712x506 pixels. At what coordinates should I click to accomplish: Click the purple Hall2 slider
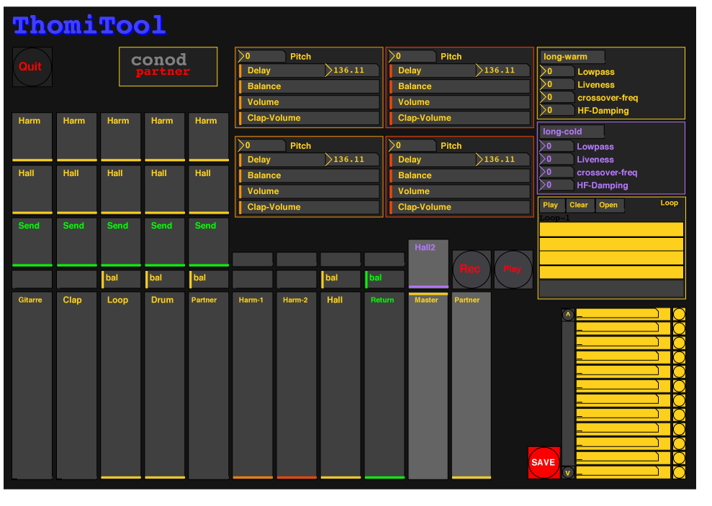coord(428,264)
